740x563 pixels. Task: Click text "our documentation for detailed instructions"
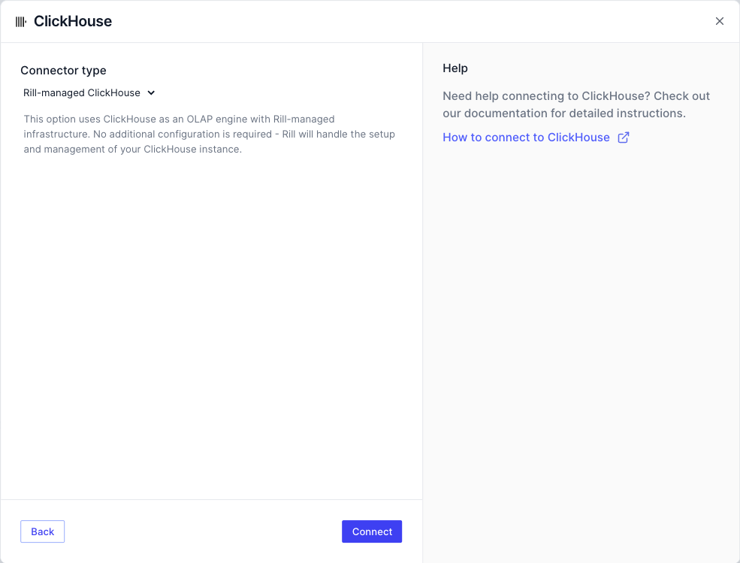pyautogui.click(x=563, y=114)
